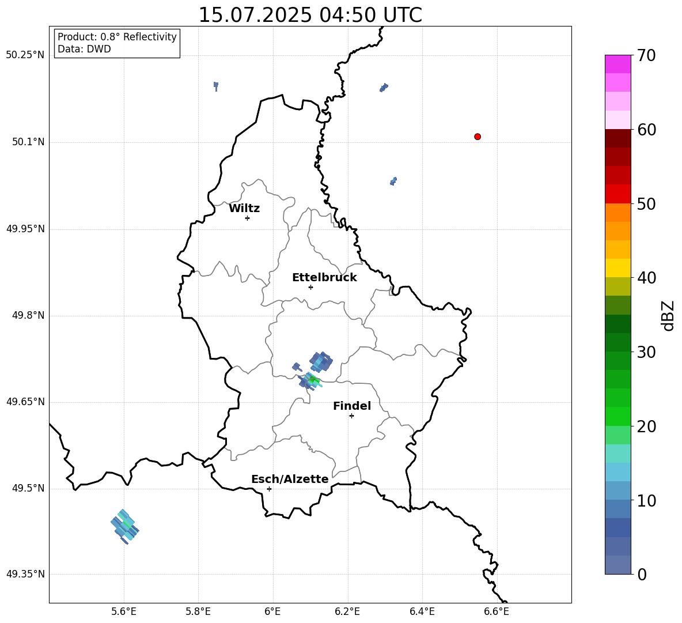Click the bright green colorbar segment above 20
The image size is (682, 623).
point(618,416)
